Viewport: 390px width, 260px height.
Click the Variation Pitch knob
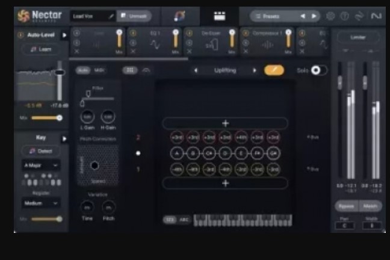pos(109,207)
